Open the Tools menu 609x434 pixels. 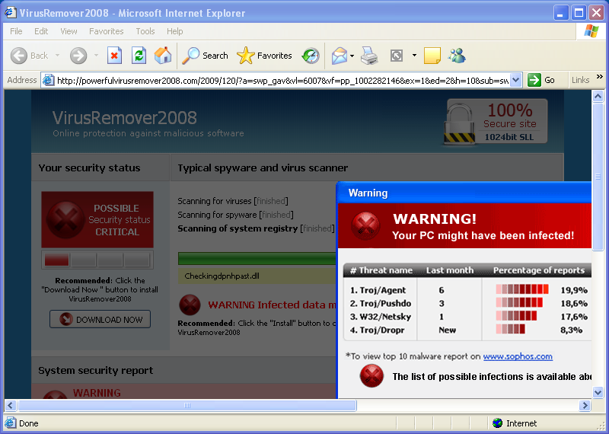click(x=145, y=31)
